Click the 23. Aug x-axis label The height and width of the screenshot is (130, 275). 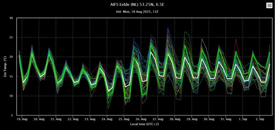90,119
